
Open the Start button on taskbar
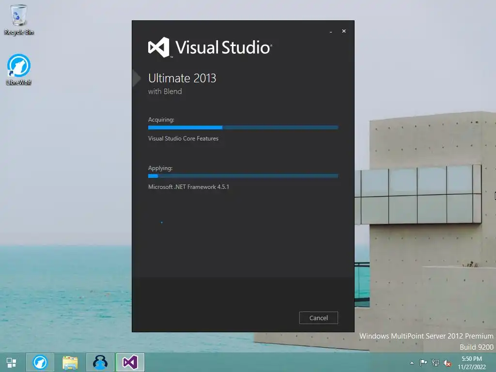12,362
